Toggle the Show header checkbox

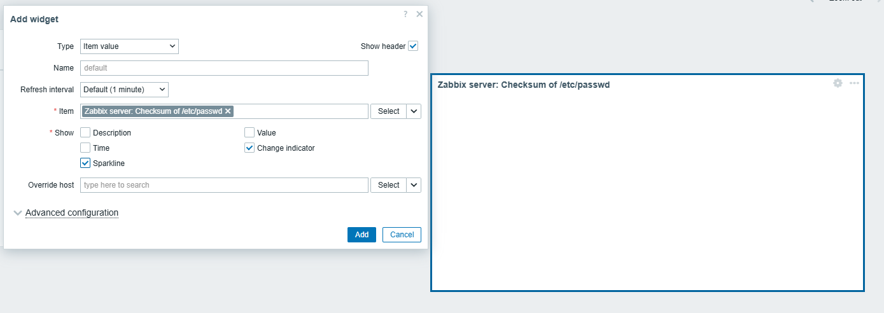413,46
